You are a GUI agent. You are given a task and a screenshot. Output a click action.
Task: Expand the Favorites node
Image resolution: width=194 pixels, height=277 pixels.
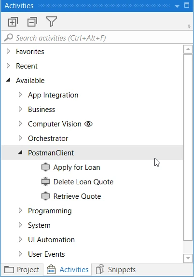tap(8, 52)
